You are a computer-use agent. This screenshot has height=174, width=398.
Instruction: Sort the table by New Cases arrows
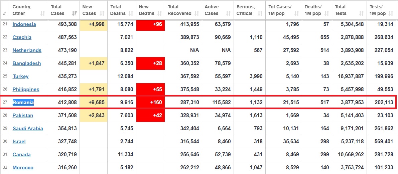point(102,14)
